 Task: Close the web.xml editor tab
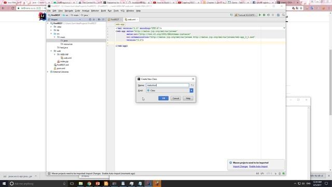coord(137,20)
